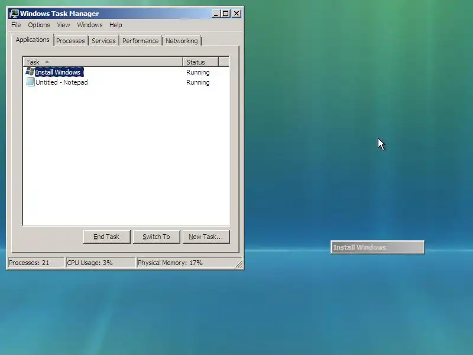Viewport: 473px width, 355px height.
Task: Switch to the Applications tab
Action: point(33,40)
